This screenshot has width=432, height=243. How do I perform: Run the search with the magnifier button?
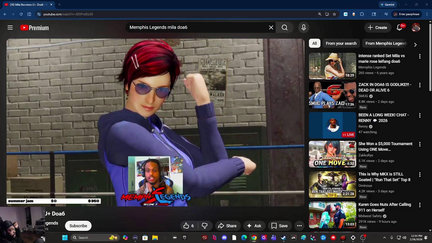coord(285,27)
